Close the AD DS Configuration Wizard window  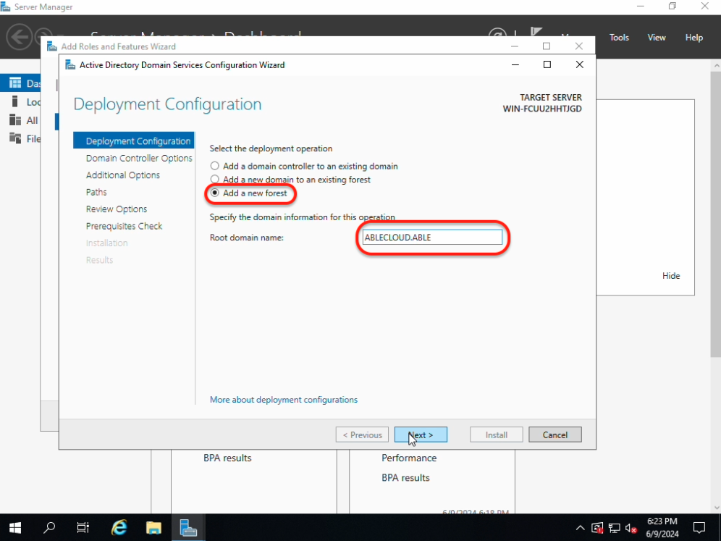(x=579, y=65)
